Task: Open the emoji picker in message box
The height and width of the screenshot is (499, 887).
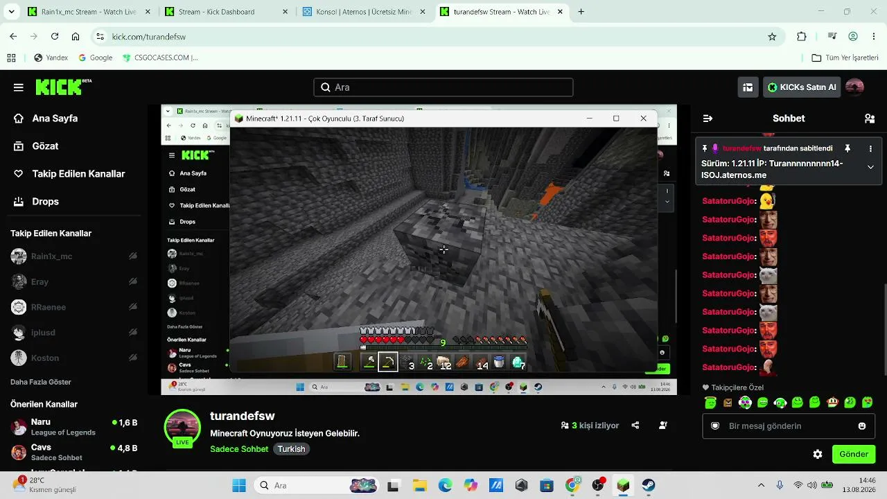Action: click(x=862, y=426)
